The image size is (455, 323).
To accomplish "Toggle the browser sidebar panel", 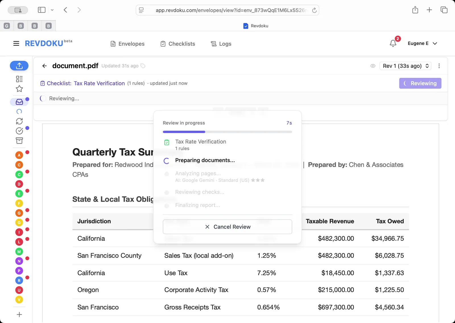I will [42, 10].
